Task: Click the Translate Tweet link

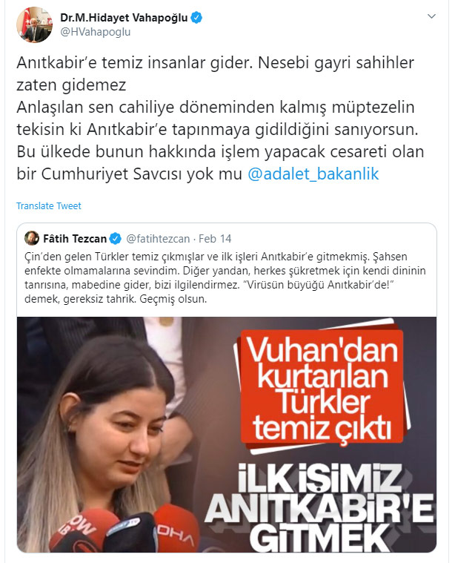Action: (49, 205)
